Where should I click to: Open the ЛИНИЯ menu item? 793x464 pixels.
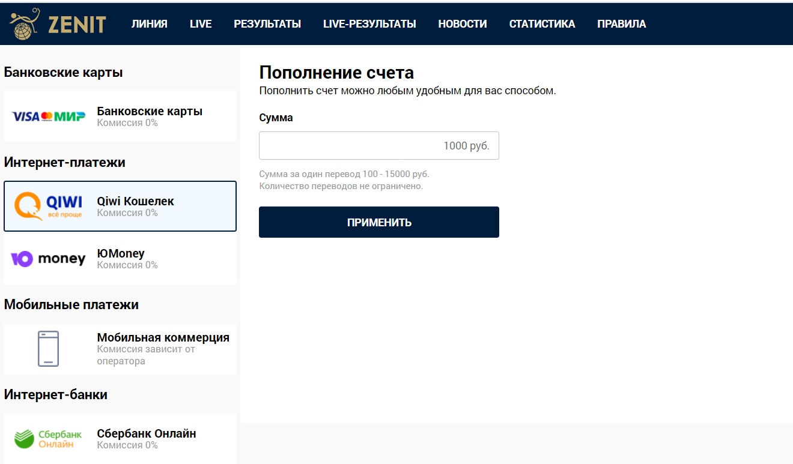[150, 24]
